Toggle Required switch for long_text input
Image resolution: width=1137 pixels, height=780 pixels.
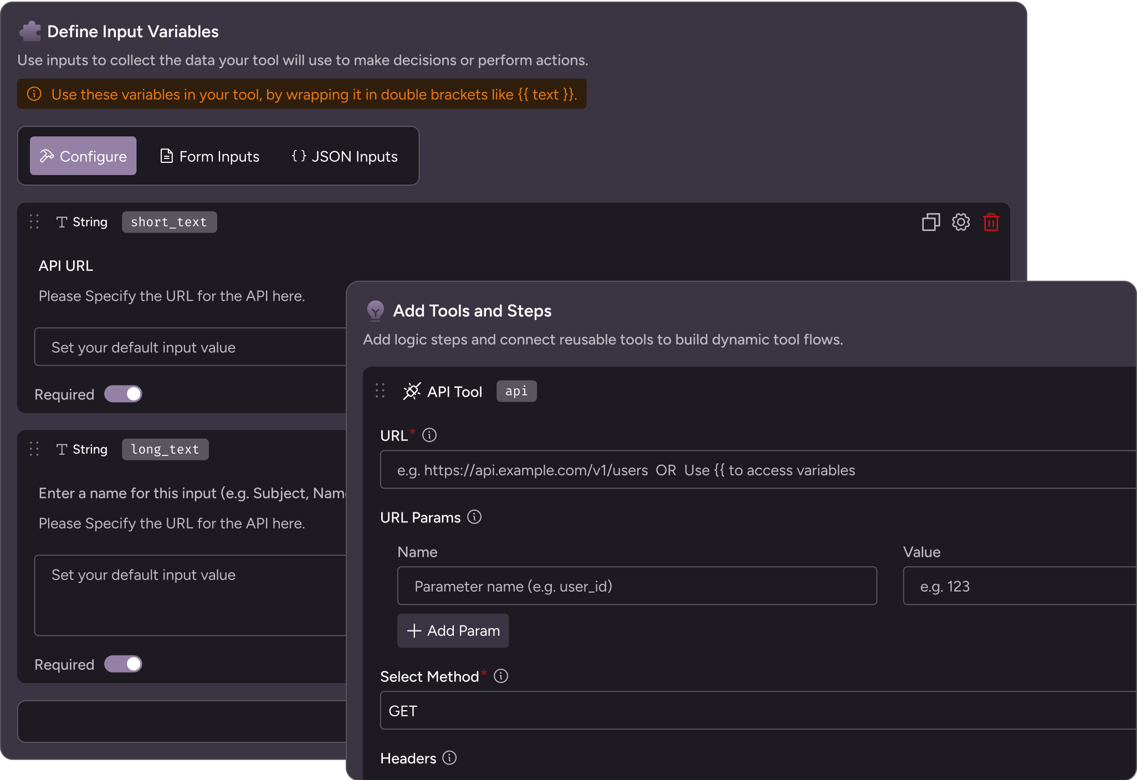[124, 664]
